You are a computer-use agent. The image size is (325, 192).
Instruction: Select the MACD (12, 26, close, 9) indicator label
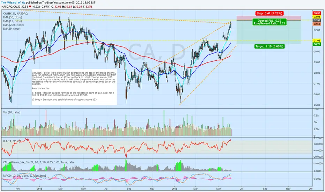(24, 176)
